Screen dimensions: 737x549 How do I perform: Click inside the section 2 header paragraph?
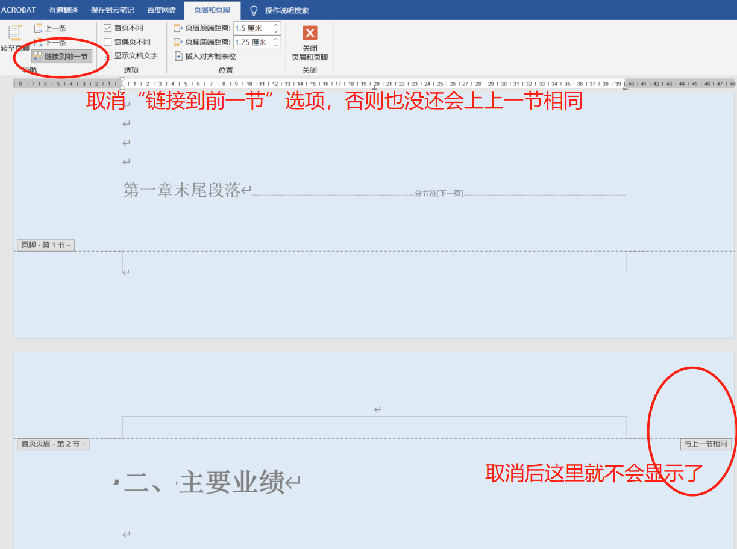tap(374, 409)
